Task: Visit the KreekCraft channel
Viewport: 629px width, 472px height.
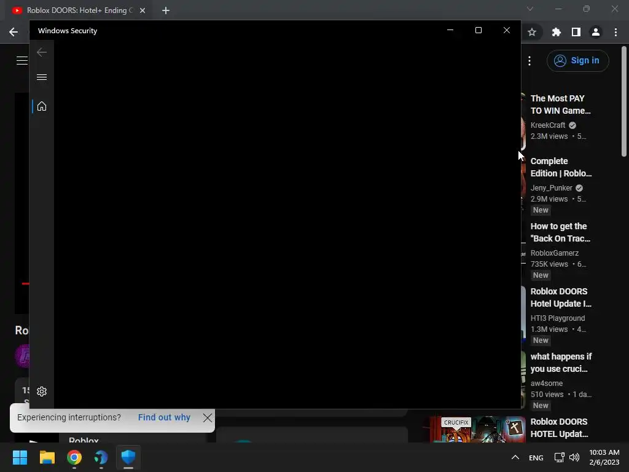Action: coord(547,125)
